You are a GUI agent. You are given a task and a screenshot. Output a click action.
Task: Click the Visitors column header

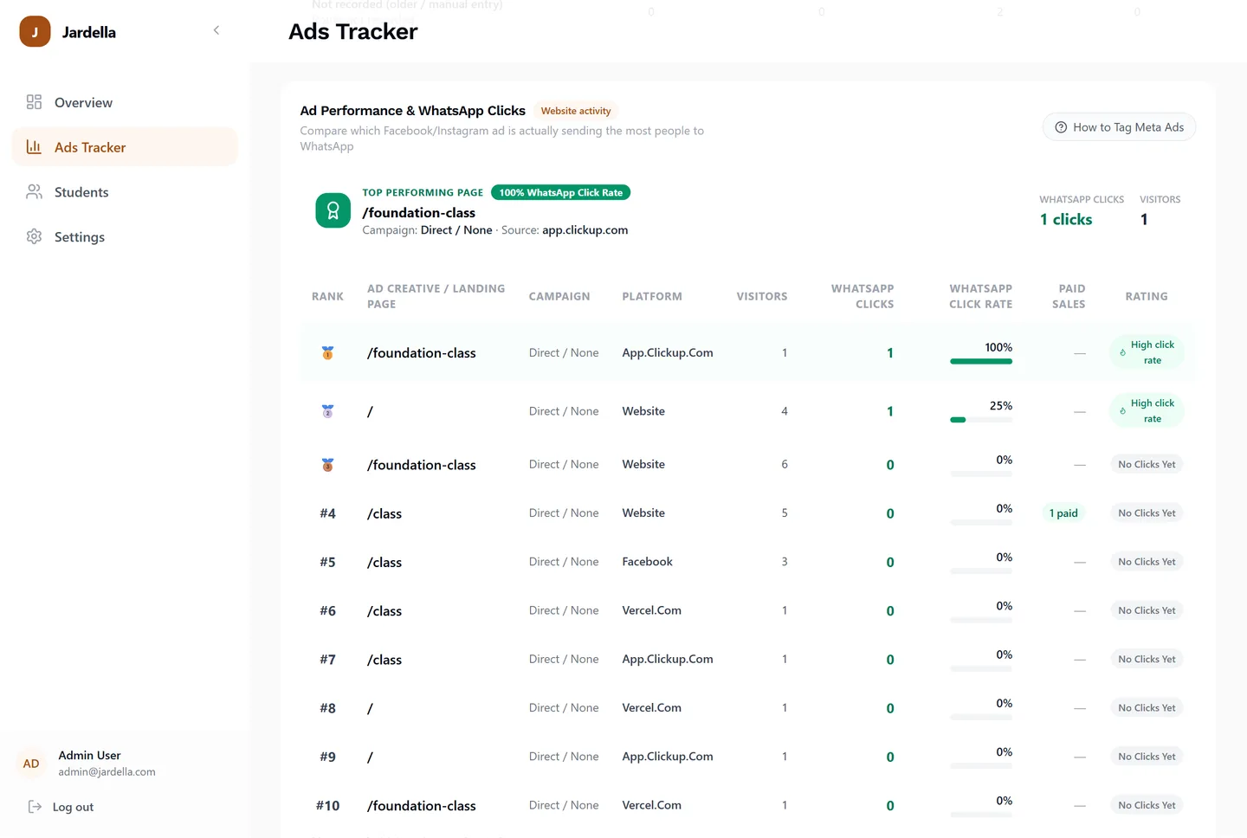pyautogui.click(x=762, y=296)
